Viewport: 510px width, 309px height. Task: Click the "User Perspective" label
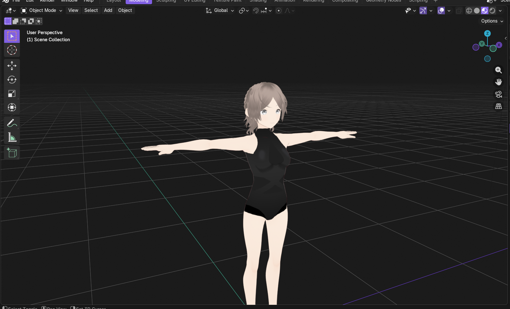[44, 33]
